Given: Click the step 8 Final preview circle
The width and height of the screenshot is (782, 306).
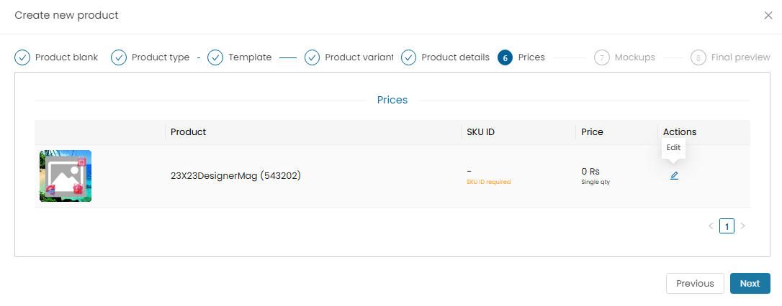Looking at the screenshot, I should coord(698,57).
